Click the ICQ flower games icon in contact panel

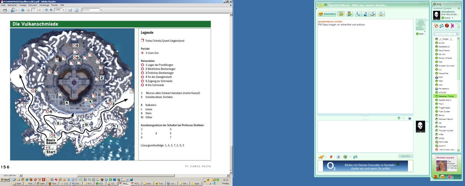coord(436,26)
